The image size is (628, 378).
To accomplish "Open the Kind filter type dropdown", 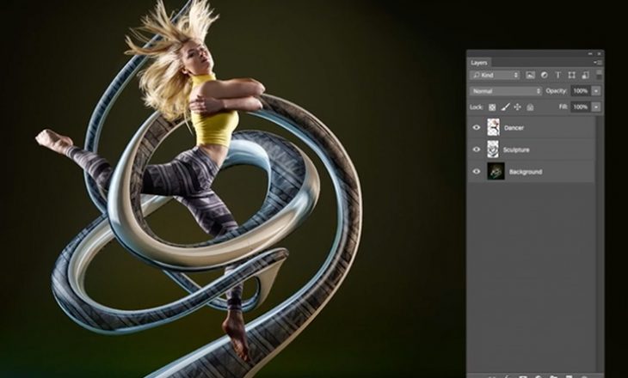I will coord(495,76).
